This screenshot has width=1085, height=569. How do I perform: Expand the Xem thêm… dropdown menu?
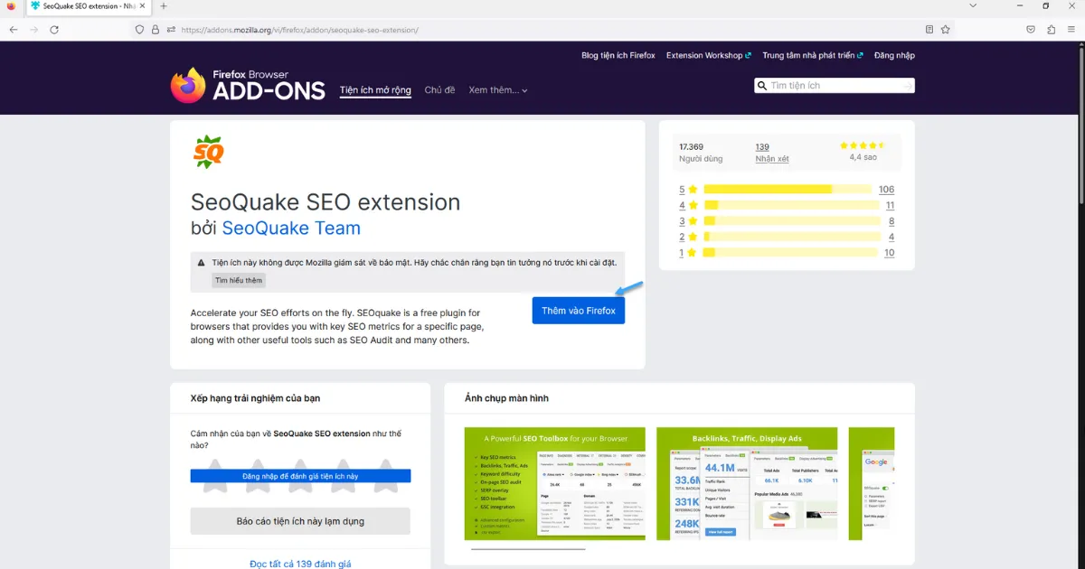tap(498, 90)
